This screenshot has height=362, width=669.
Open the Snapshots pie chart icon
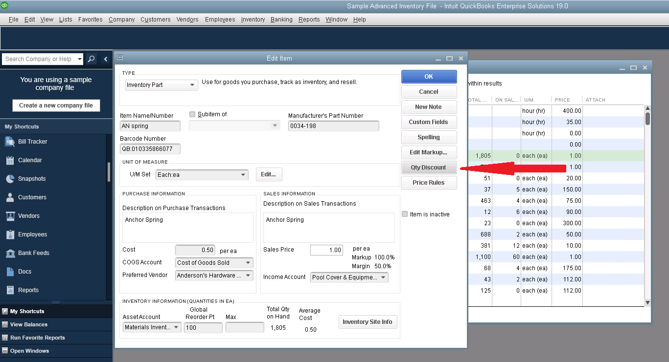10,179
